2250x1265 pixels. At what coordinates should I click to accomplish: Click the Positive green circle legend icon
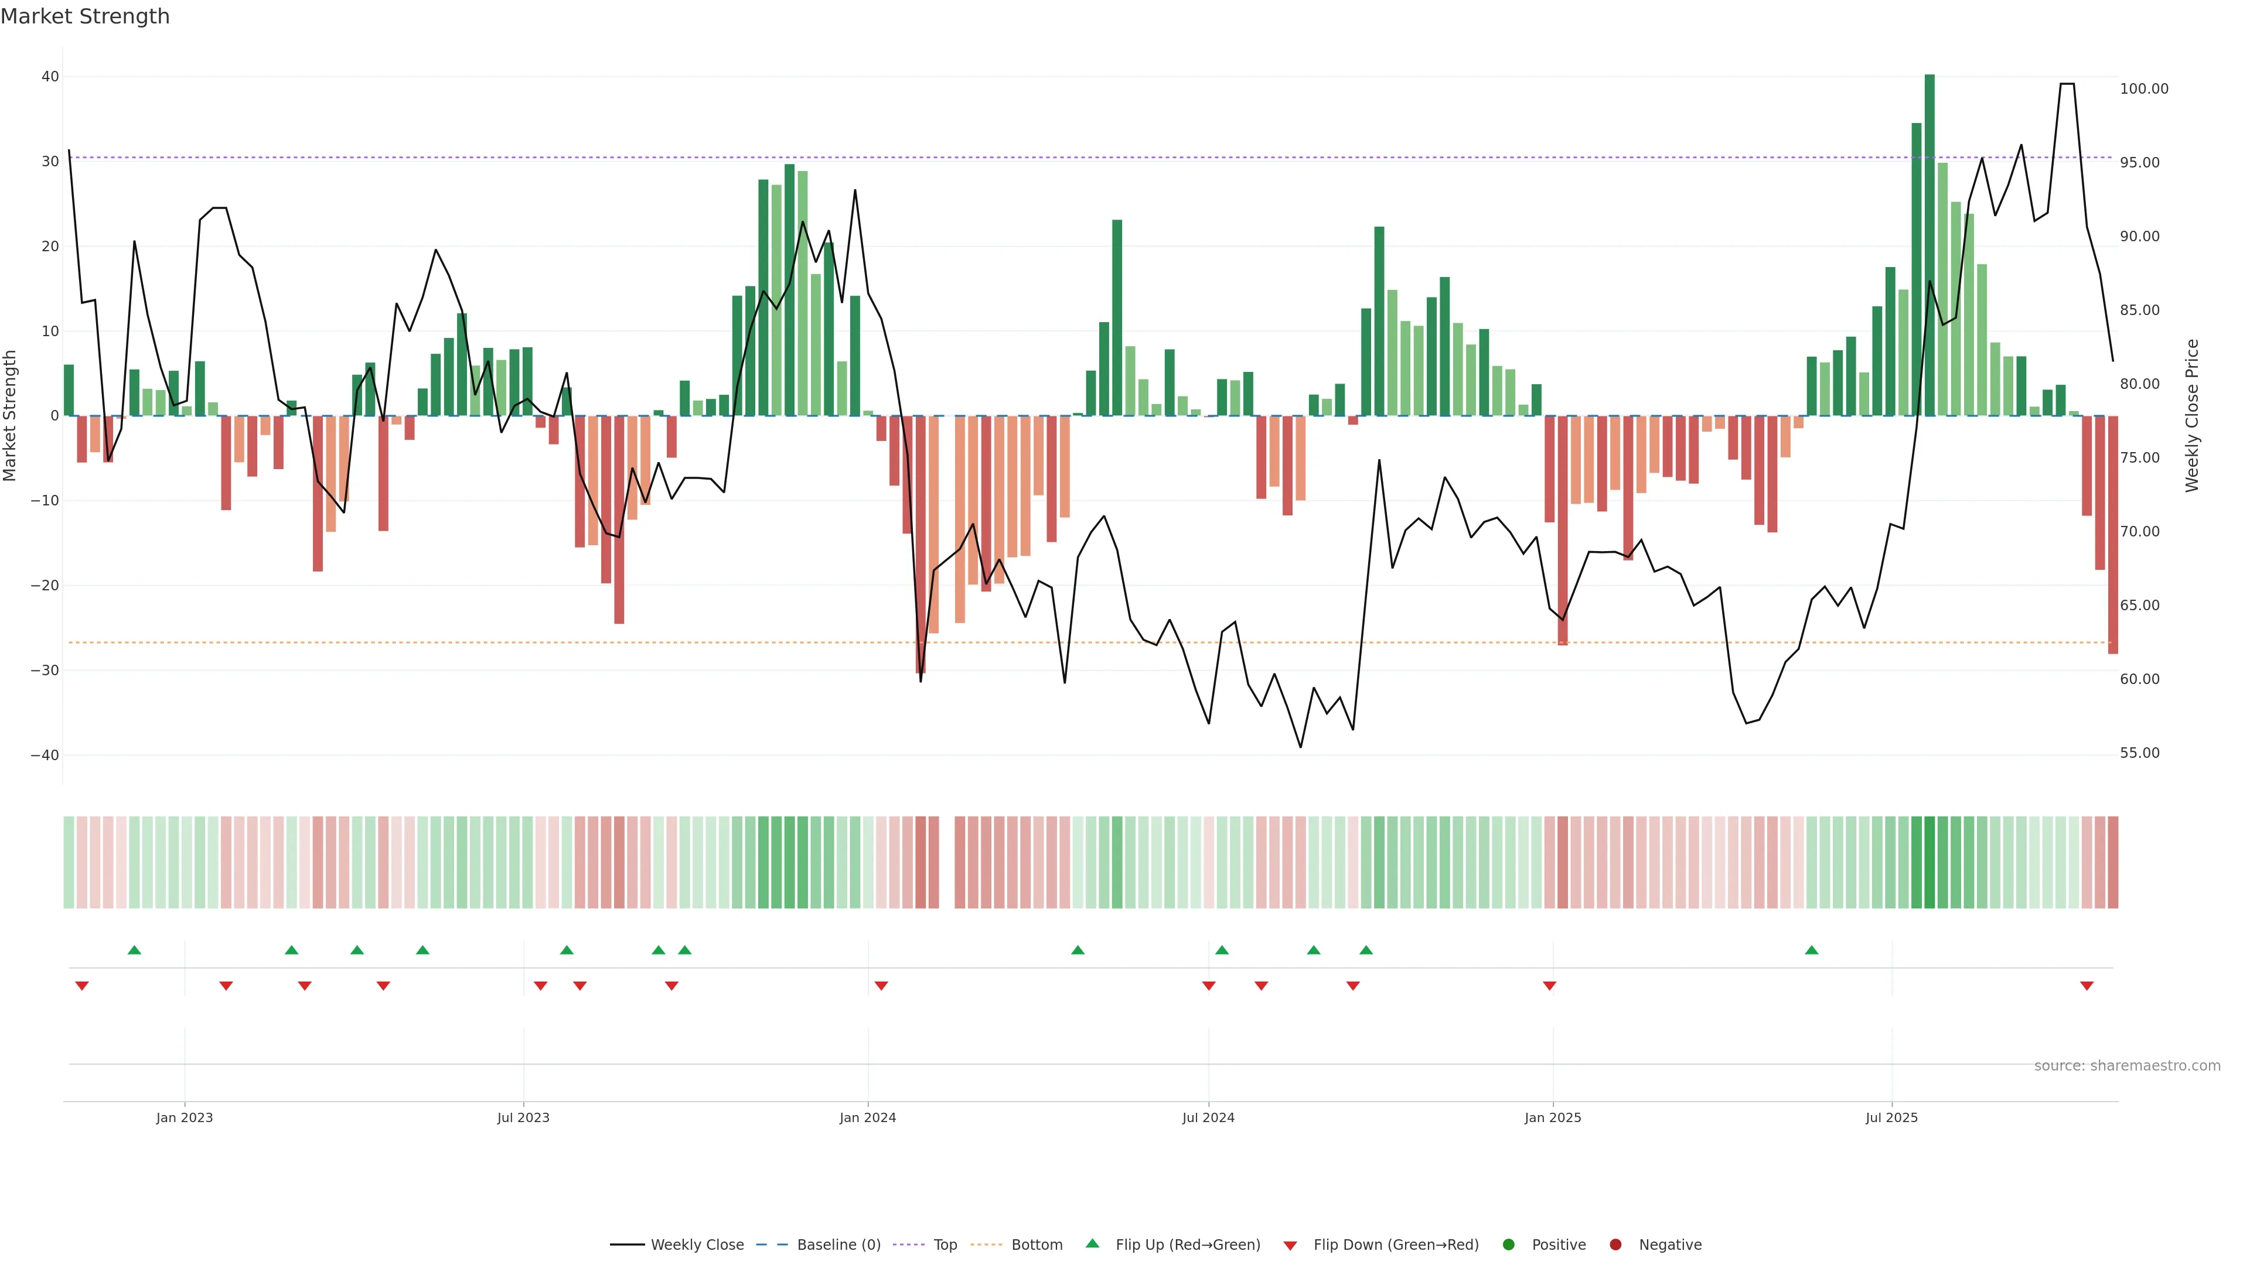point(1508,1245)
